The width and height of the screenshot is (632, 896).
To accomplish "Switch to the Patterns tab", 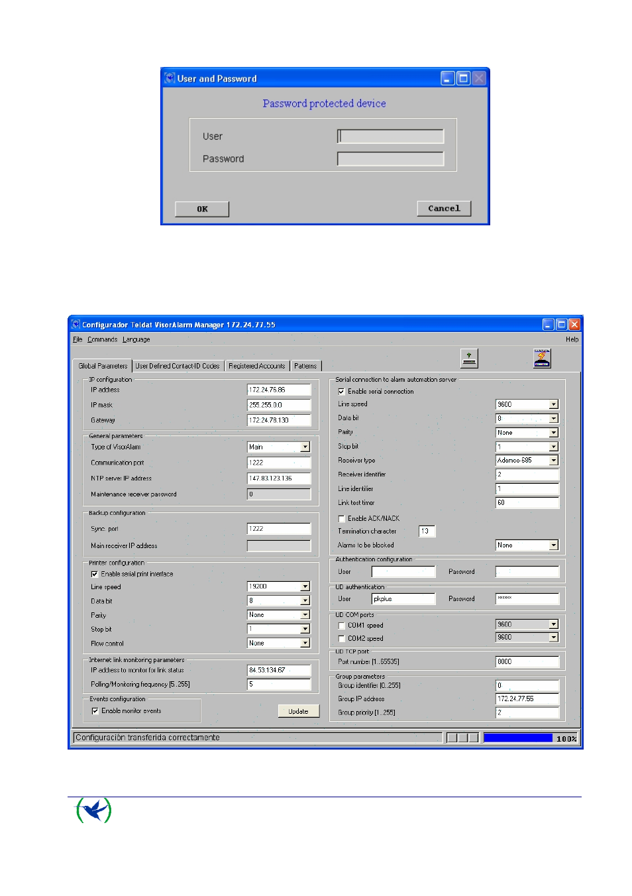I will click(x=305, y=366).
